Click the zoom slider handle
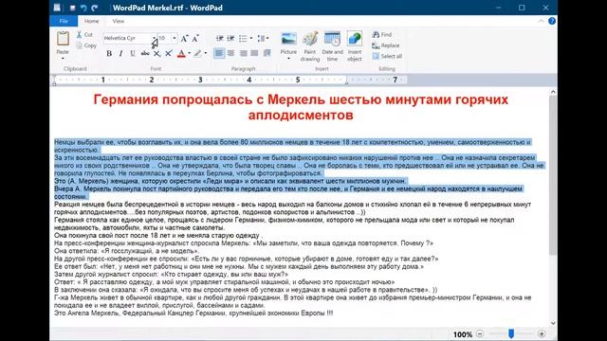Viewport: 607px width, 341px height. coord(511,333)
